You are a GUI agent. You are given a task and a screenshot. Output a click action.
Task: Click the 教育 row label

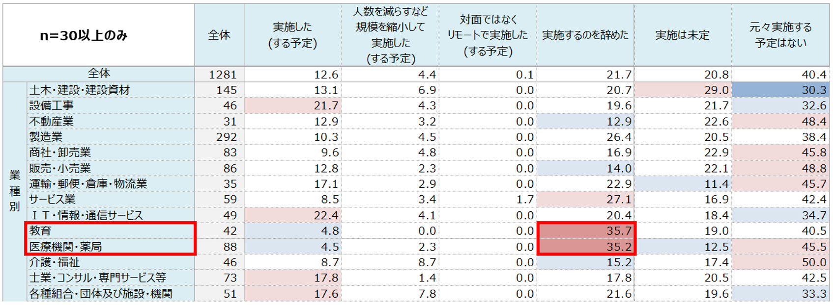[x=40, y=230]
